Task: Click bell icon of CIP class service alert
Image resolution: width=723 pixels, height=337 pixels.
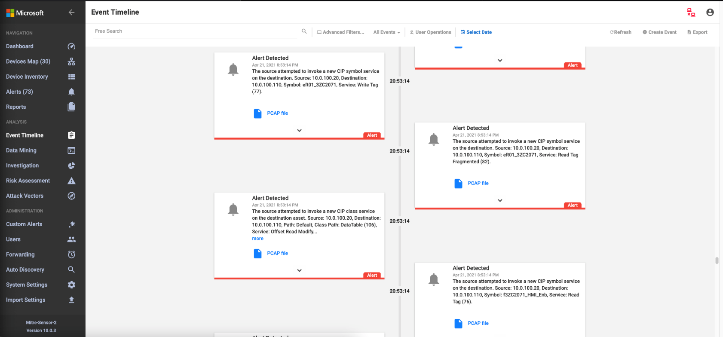Action: pyautogui.click(x=233, y=209)
